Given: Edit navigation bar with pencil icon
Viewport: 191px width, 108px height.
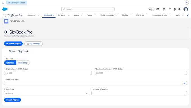Looking at the screenshot, I should (x=188, y=15).
